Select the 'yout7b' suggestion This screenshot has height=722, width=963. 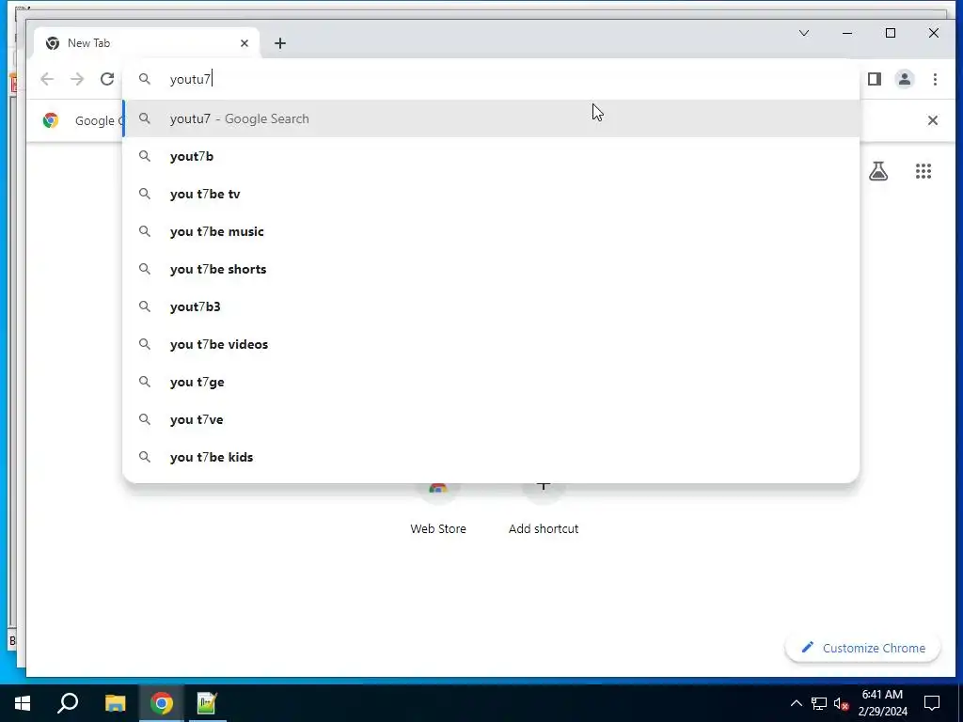click(x=491, y=156)
